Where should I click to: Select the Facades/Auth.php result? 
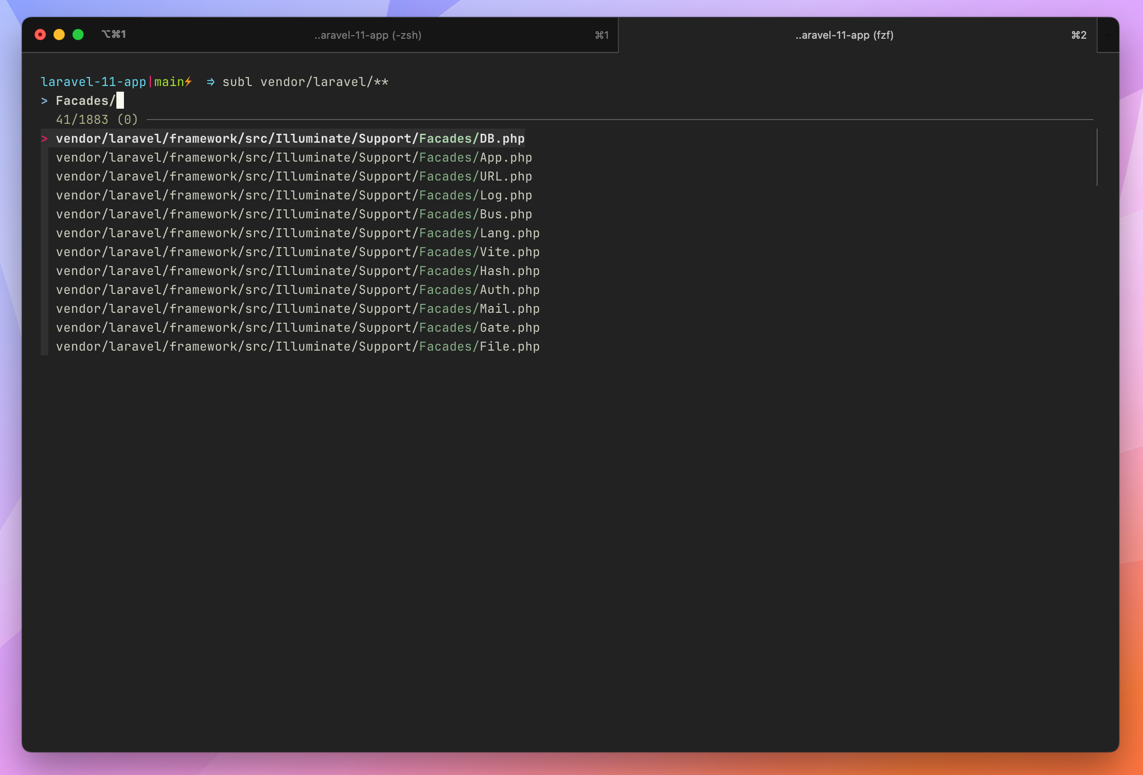tap(298, 290)
